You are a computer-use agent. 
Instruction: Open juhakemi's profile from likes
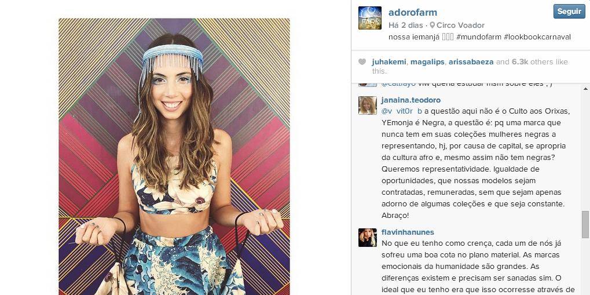coord(389,62)
